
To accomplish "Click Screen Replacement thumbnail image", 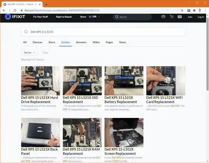I will tap(124, 133).
